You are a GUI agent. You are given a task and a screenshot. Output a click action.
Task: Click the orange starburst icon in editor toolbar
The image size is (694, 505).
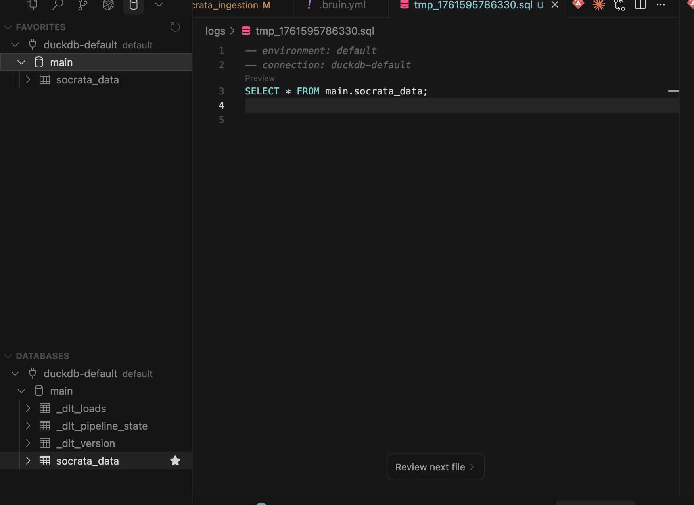[598, 5]
